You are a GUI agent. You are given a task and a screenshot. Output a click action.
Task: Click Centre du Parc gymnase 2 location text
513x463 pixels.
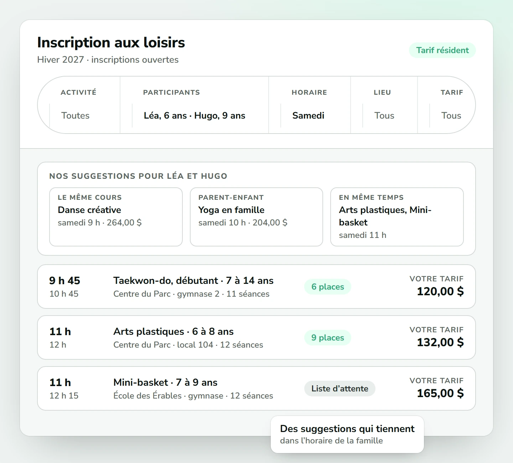click(191, 294)
